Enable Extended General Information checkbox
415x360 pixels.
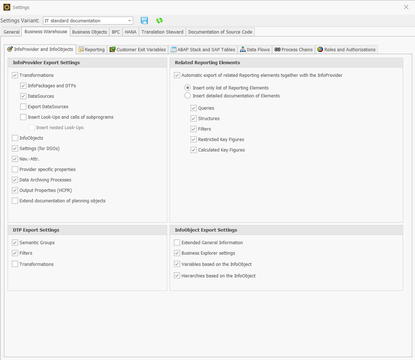(x=177, y=242)
